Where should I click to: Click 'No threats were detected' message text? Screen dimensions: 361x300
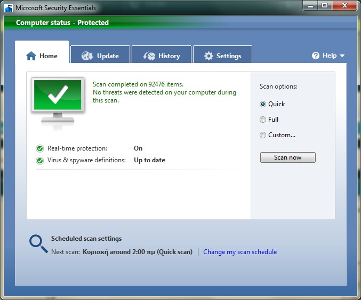click(164, 96)
